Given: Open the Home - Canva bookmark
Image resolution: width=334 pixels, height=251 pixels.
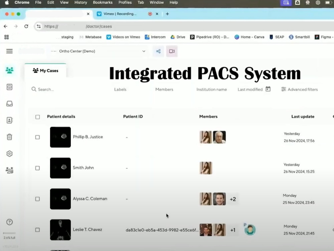Looking at the screenshot, I should [x=249, y=37].
